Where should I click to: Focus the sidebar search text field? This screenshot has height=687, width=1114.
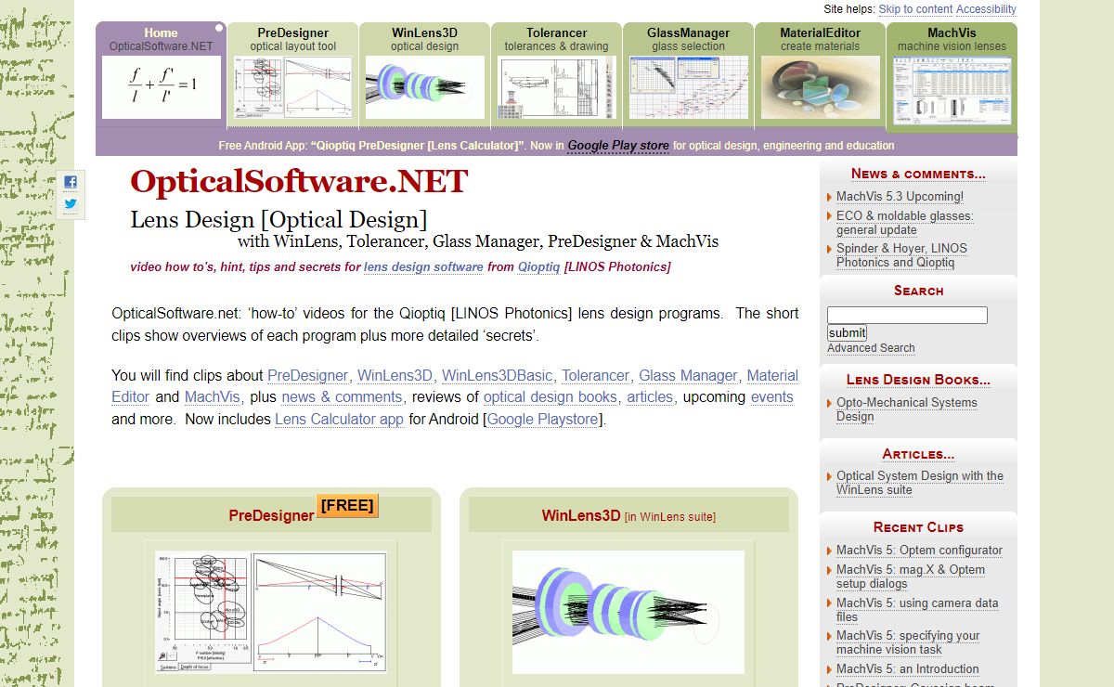(x=907, y=316)
